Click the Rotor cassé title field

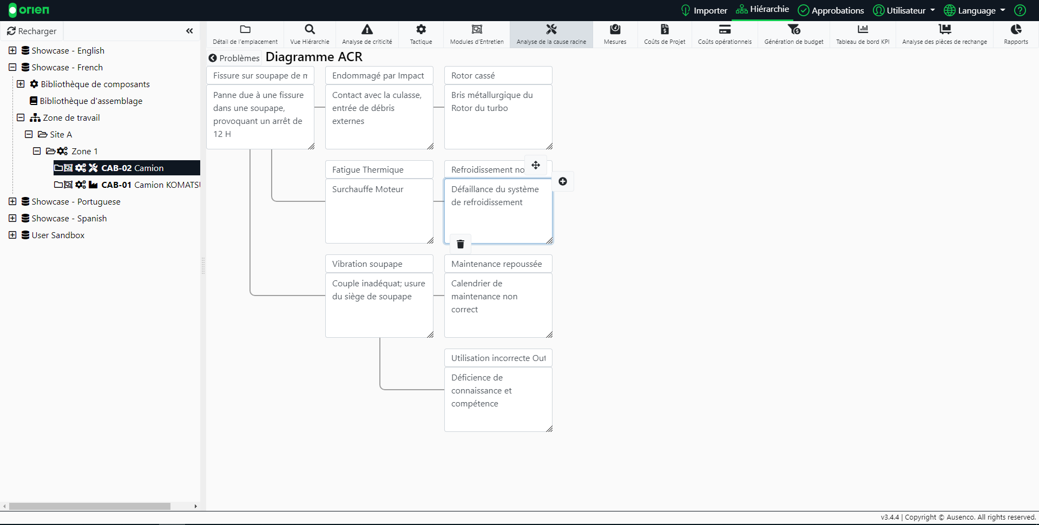pos(498,75)
